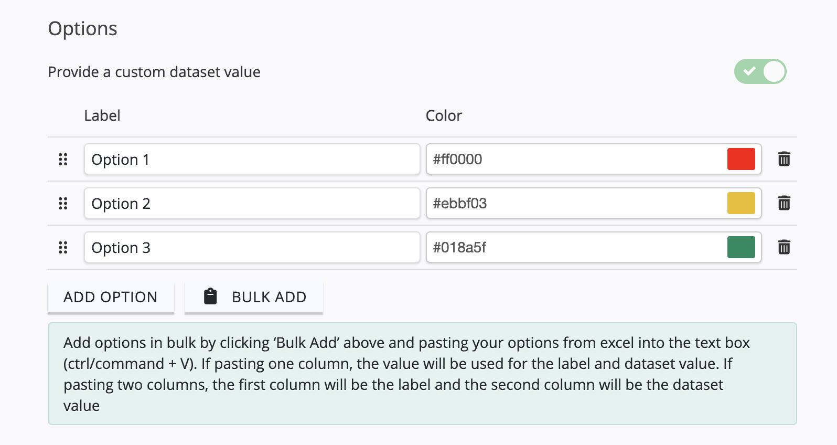Viewport: 837px width, 445px height.
Task: Remove Option 3 using trash icon
Action: pyautogui.click(x=784, y=247)
